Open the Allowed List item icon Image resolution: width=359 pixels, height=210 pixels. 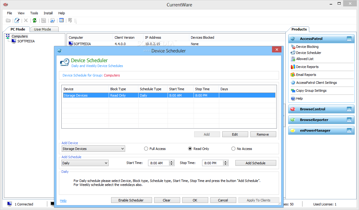point(293,59)
